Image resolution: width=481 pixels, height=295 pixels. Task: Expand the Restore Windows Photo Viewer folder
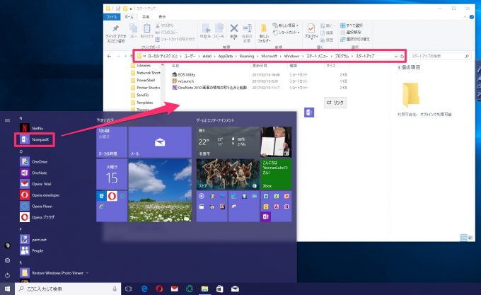click(x=54, y=272)
